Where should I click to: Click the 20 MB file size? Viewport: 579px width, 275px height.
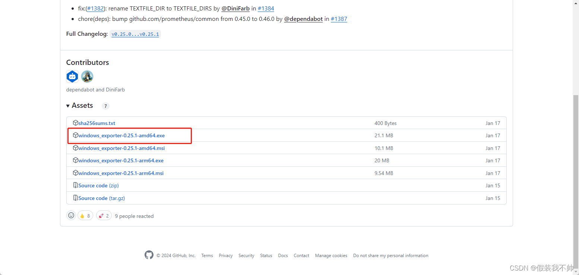pos(382,160)
